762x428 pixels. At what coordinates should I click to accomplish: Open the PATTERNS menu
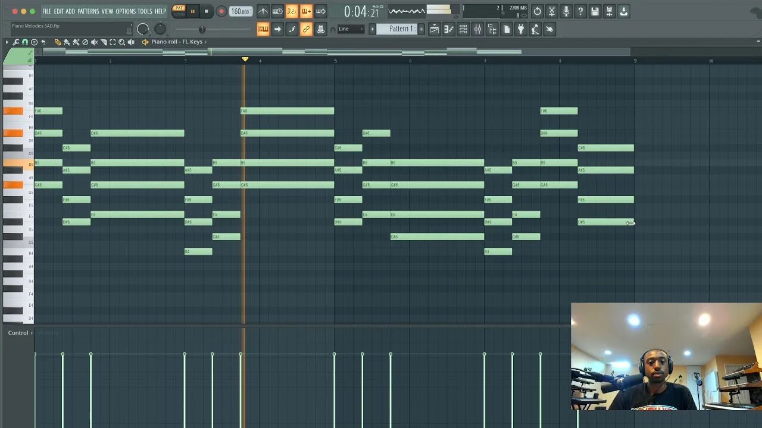click(x=88, y=11)
